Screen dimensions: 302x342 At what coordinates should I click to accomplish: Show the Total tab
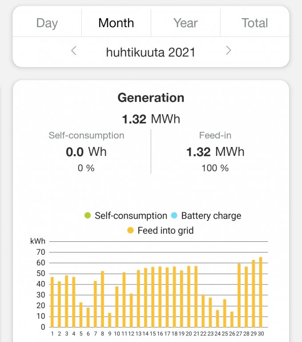point(255,23)
